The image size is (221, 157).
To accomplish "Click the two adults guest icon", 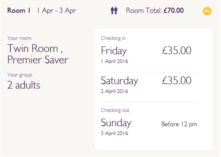I will (x=114, y=10).
